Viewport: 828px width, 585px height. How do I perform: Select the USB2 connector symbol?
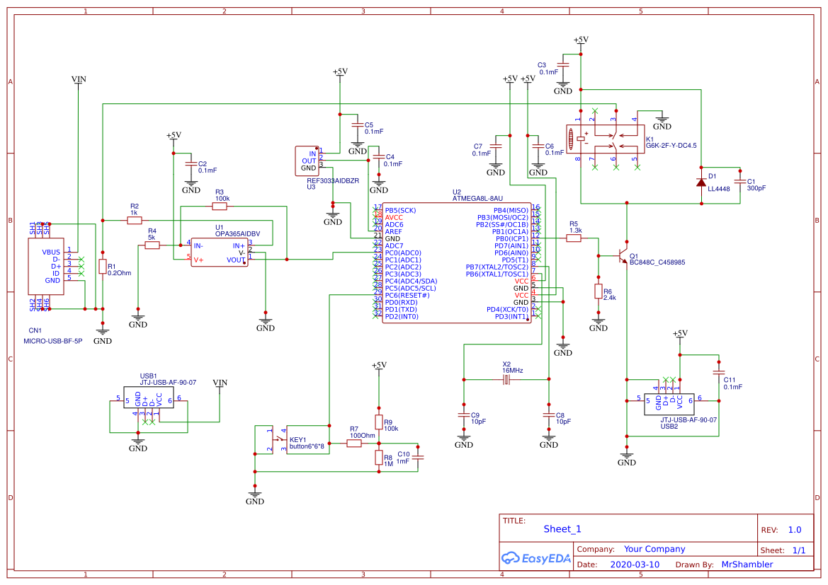pyautogui.click(x=669, y=404)
